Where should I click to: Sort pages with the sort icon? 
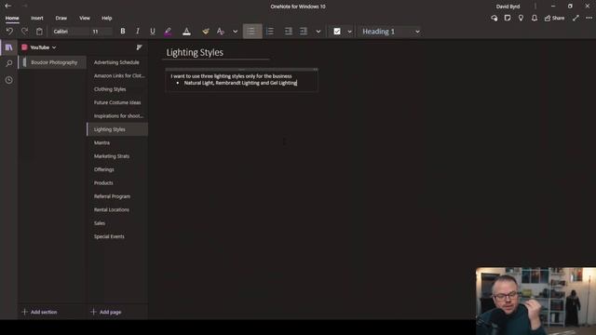139,47
